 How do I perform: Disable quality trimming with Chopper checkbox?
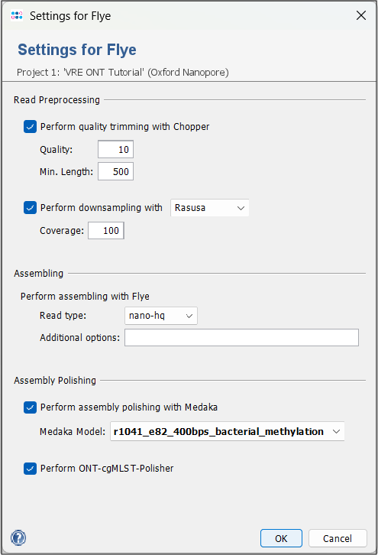click(x=30, y=127)
